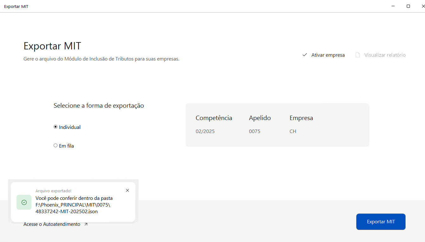Click the Arquivo exportado! notification title
Viewport: 425px width, 242px height.
53,191
